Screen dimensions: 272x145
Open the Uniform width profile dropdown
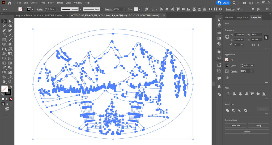80,9
